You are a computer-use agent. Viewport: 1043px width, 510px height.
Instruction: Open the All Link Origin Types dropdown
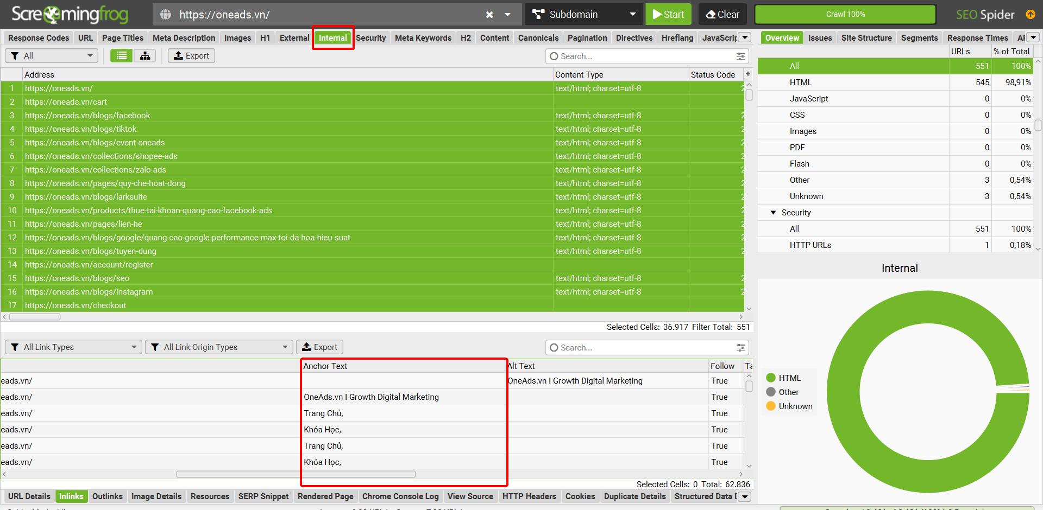point(219,347)
